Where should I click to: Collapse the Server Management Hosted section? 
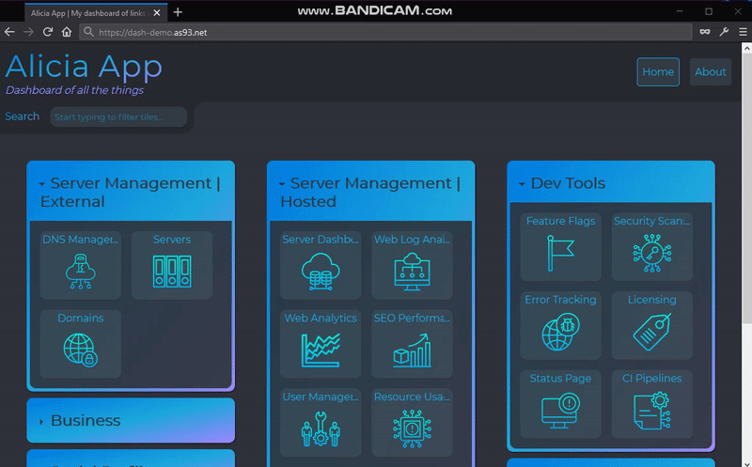click(283, 185)
